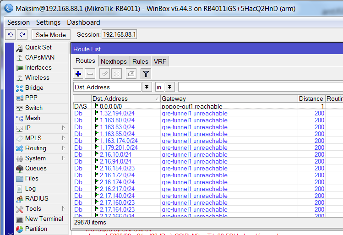Expand the System submenu arrow
Screen dimensions: 343x235
(63, 158)
